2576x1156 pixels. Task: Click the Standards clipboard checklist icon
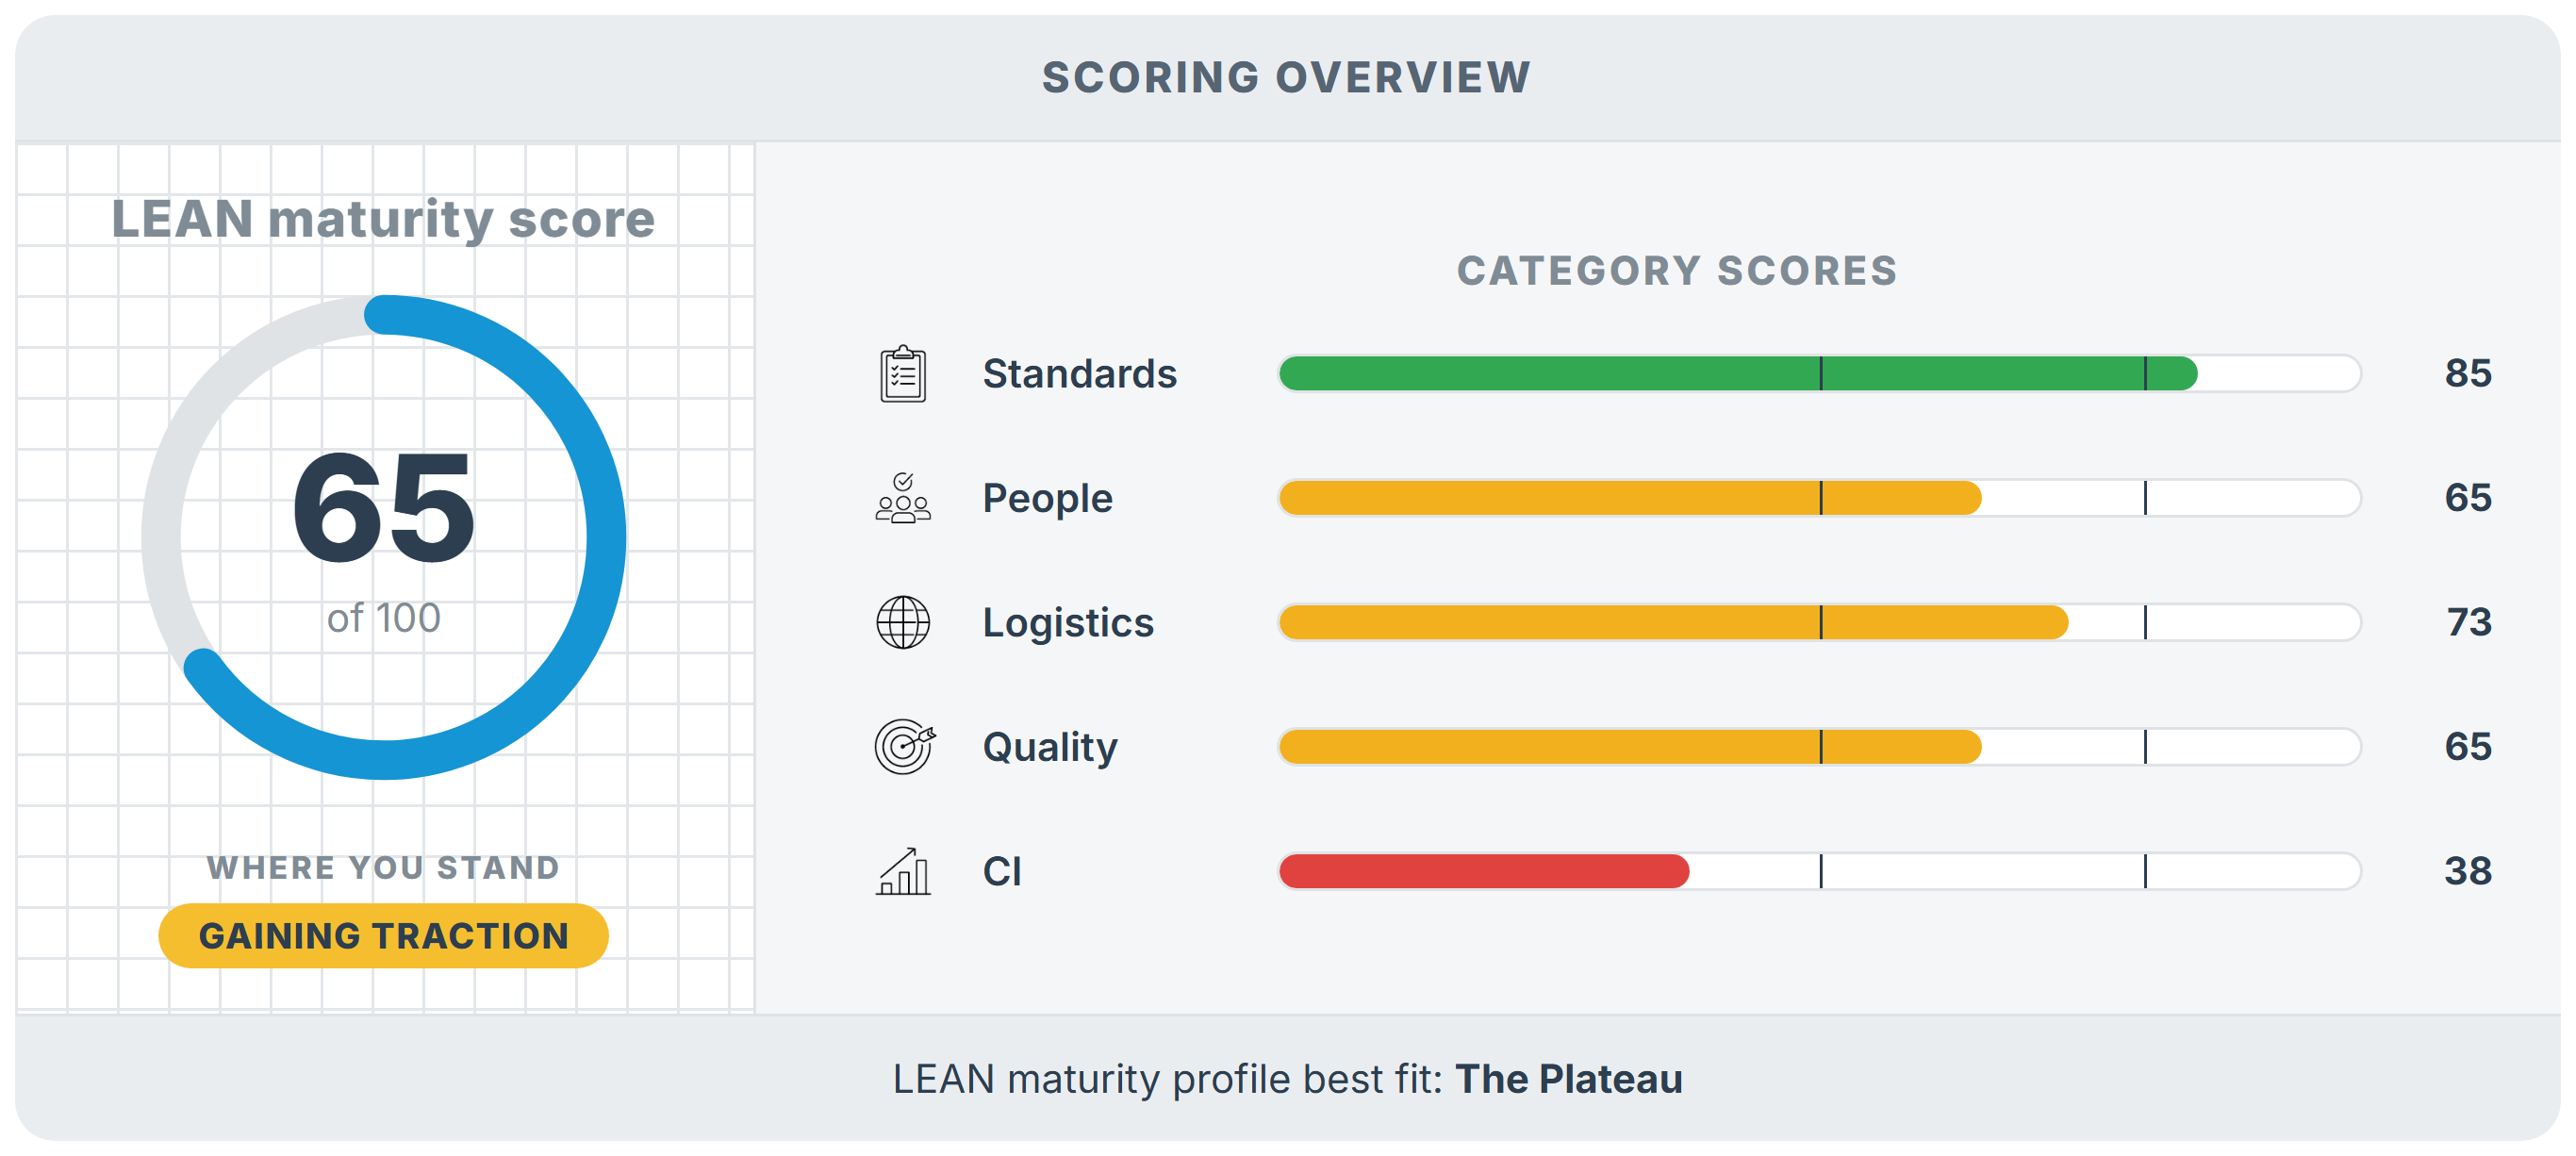pyautogui.click(x=903, y=373)
